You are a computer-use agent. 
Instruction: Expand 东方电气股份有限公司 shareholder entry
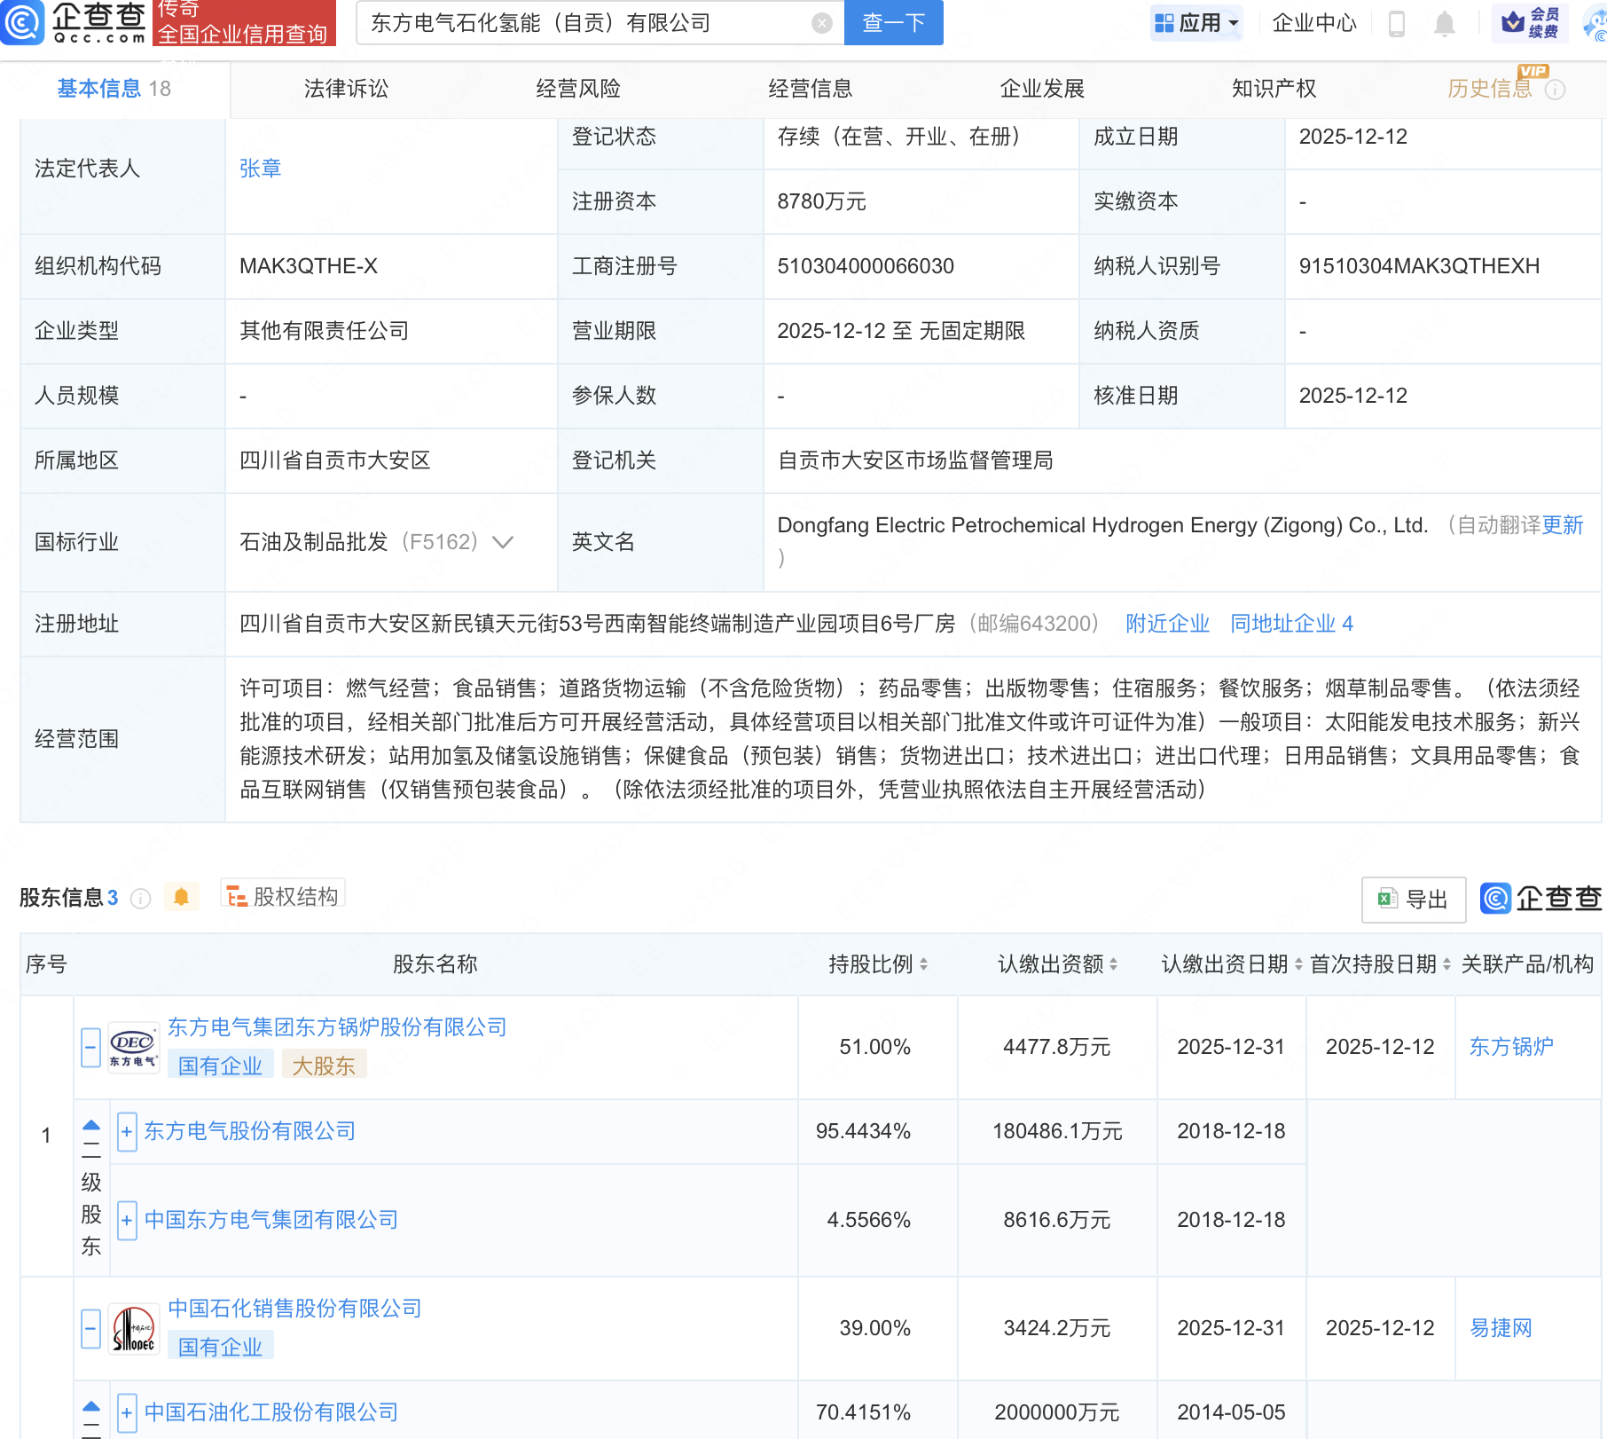pyautogui.click(x=126, y=1132)
